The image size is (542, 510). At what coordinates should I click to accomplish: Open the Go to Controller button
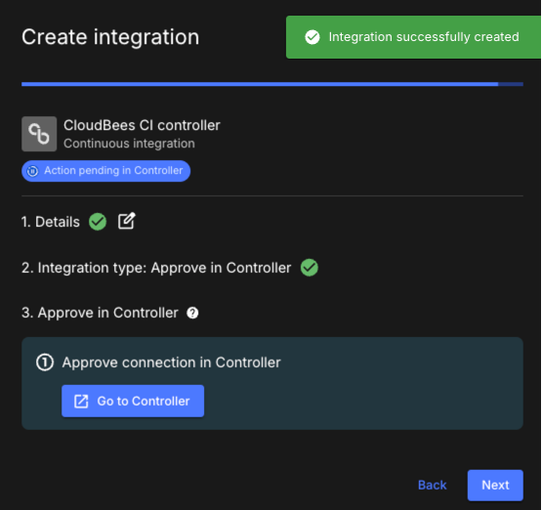pos(133,401)
